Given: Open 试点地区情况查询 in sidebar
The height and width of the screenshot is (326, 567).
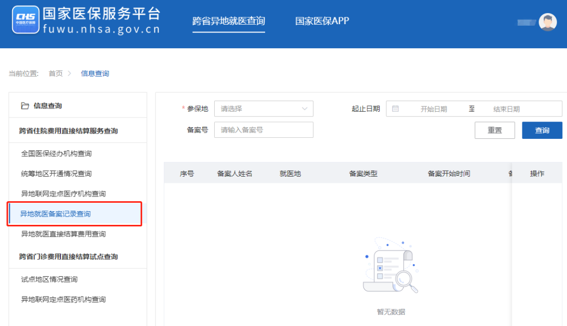Looking at the screenshot, I should [49, 279].
